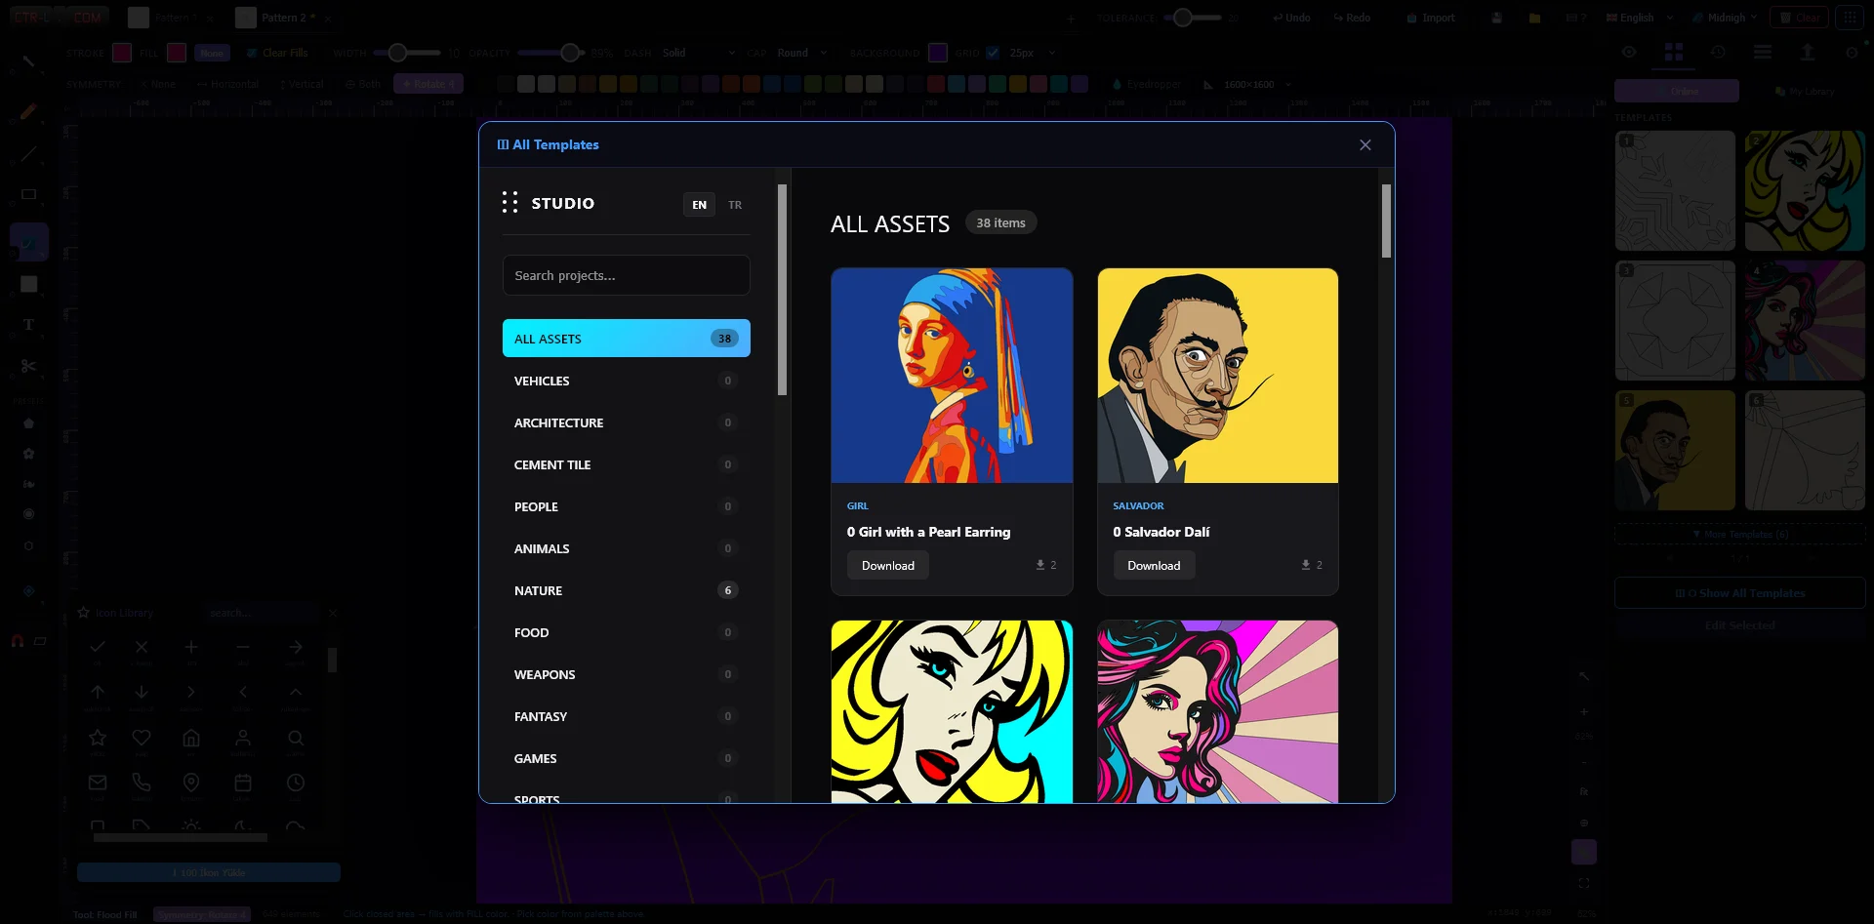Click the mail envelope icon in Icon Library
The width and height of the screenshot is (1874, 924).
click(x=98, y=783)
